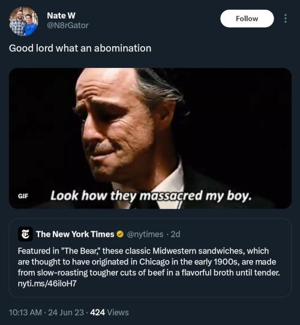Play the Godfather GIF

coord(150,138)
